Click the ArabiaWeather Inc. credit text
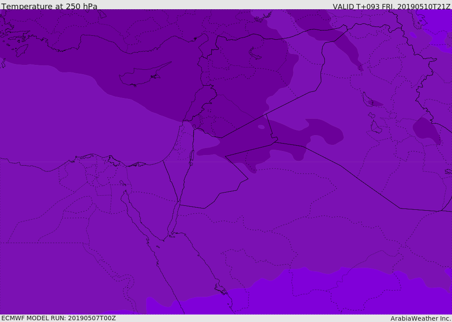 421,318
